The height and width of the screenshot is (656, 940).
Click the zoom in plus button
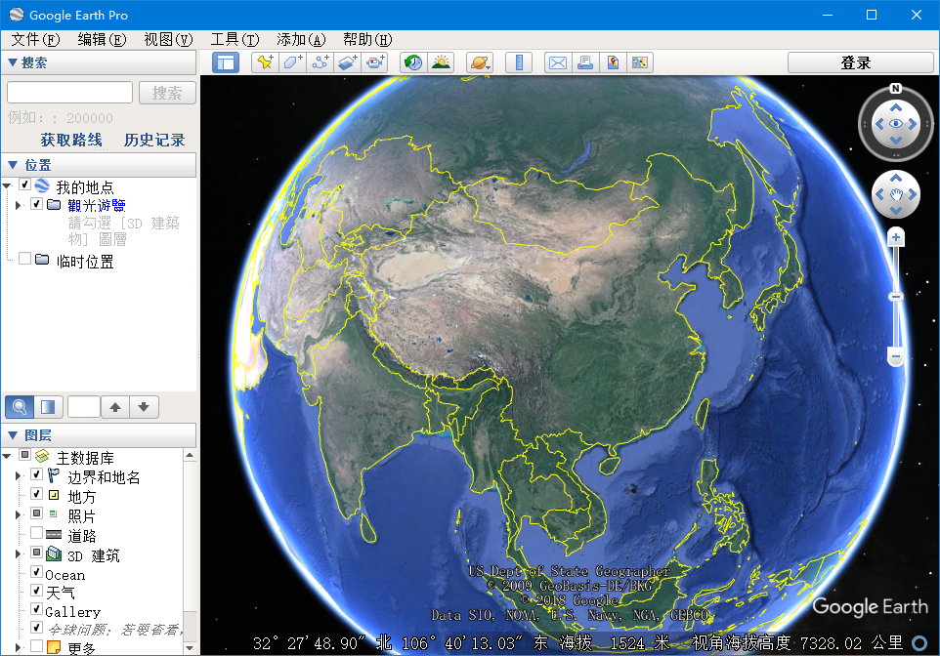[896, 238]
